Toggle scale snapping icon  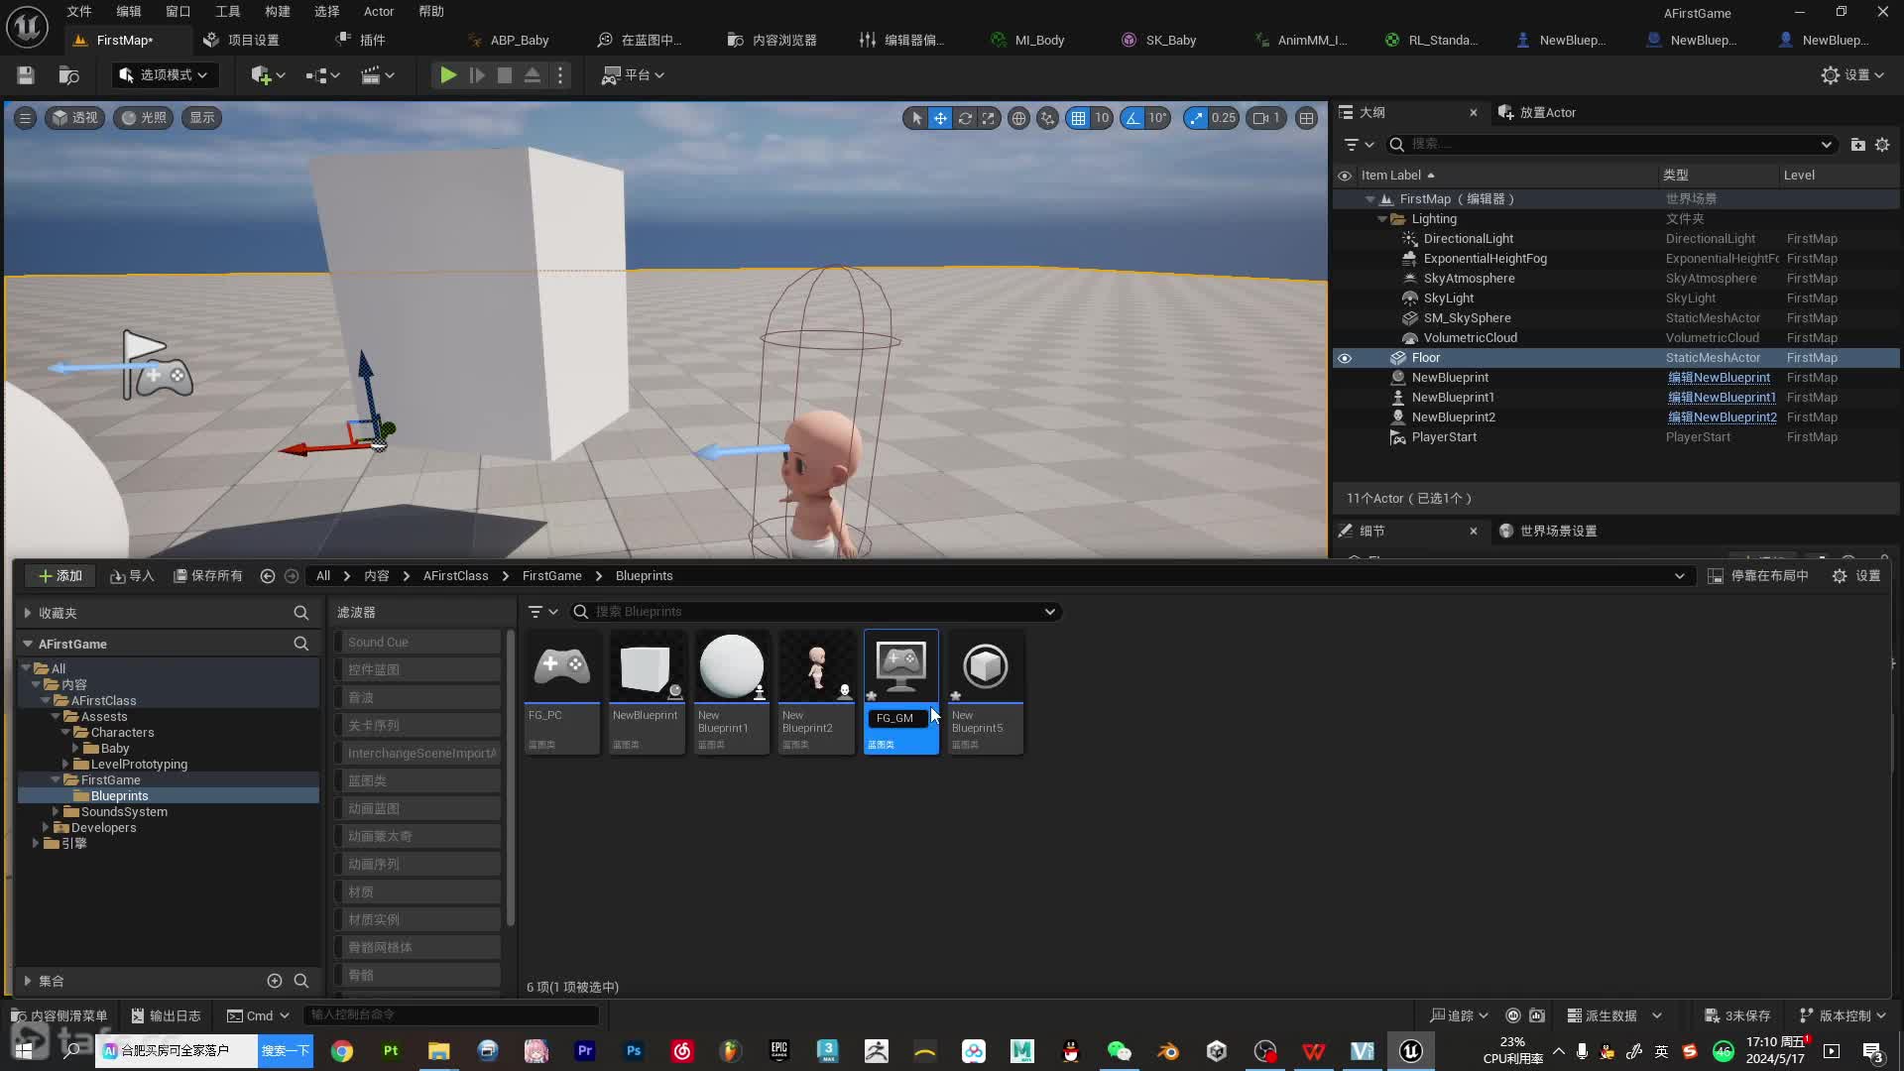pos(1197,118)
